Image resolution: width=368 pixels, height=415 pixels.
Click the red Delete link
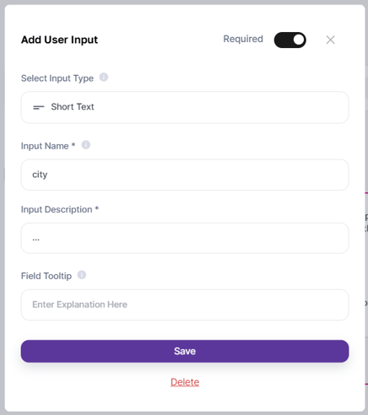click(x=185, y=382)
